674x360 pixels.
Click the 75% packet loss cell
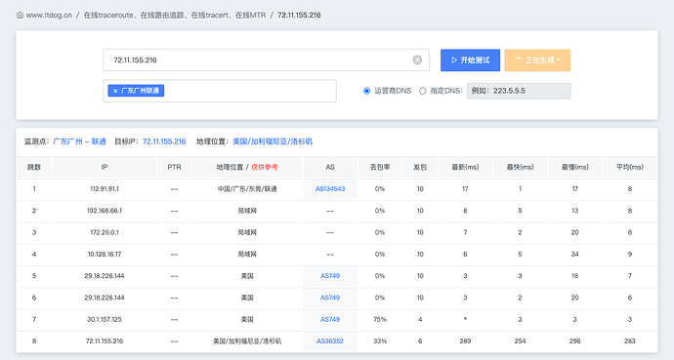[x=380, y=319]
